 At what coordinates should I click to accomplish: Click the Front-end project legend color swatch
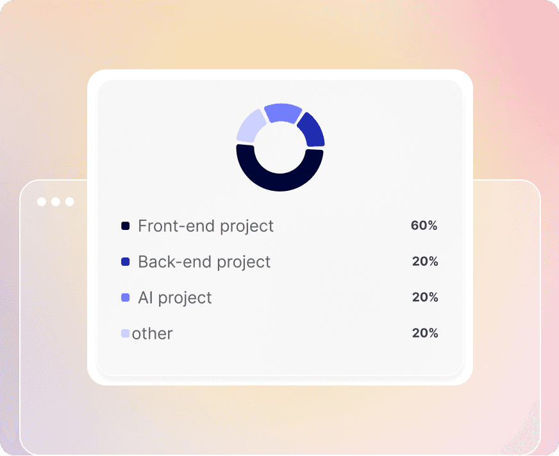(125, 226)
